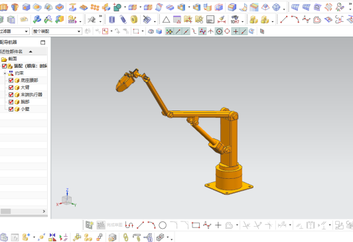Toggle the snap to arc center button
This screenshot has height=242, width=353.
tap(219, 31)
